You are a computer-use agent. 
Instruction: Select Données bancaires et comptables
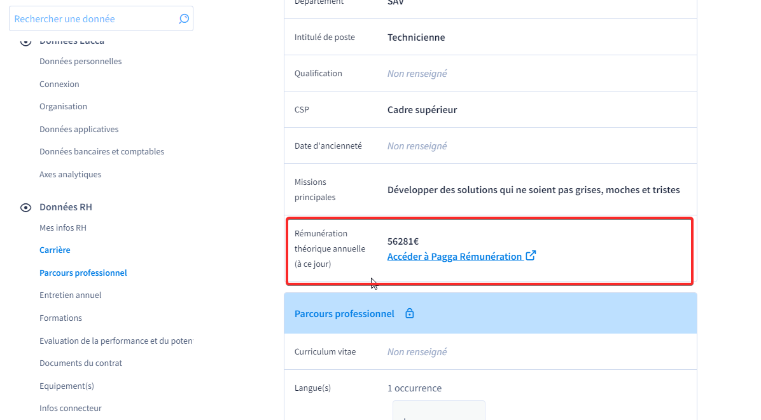102,151
